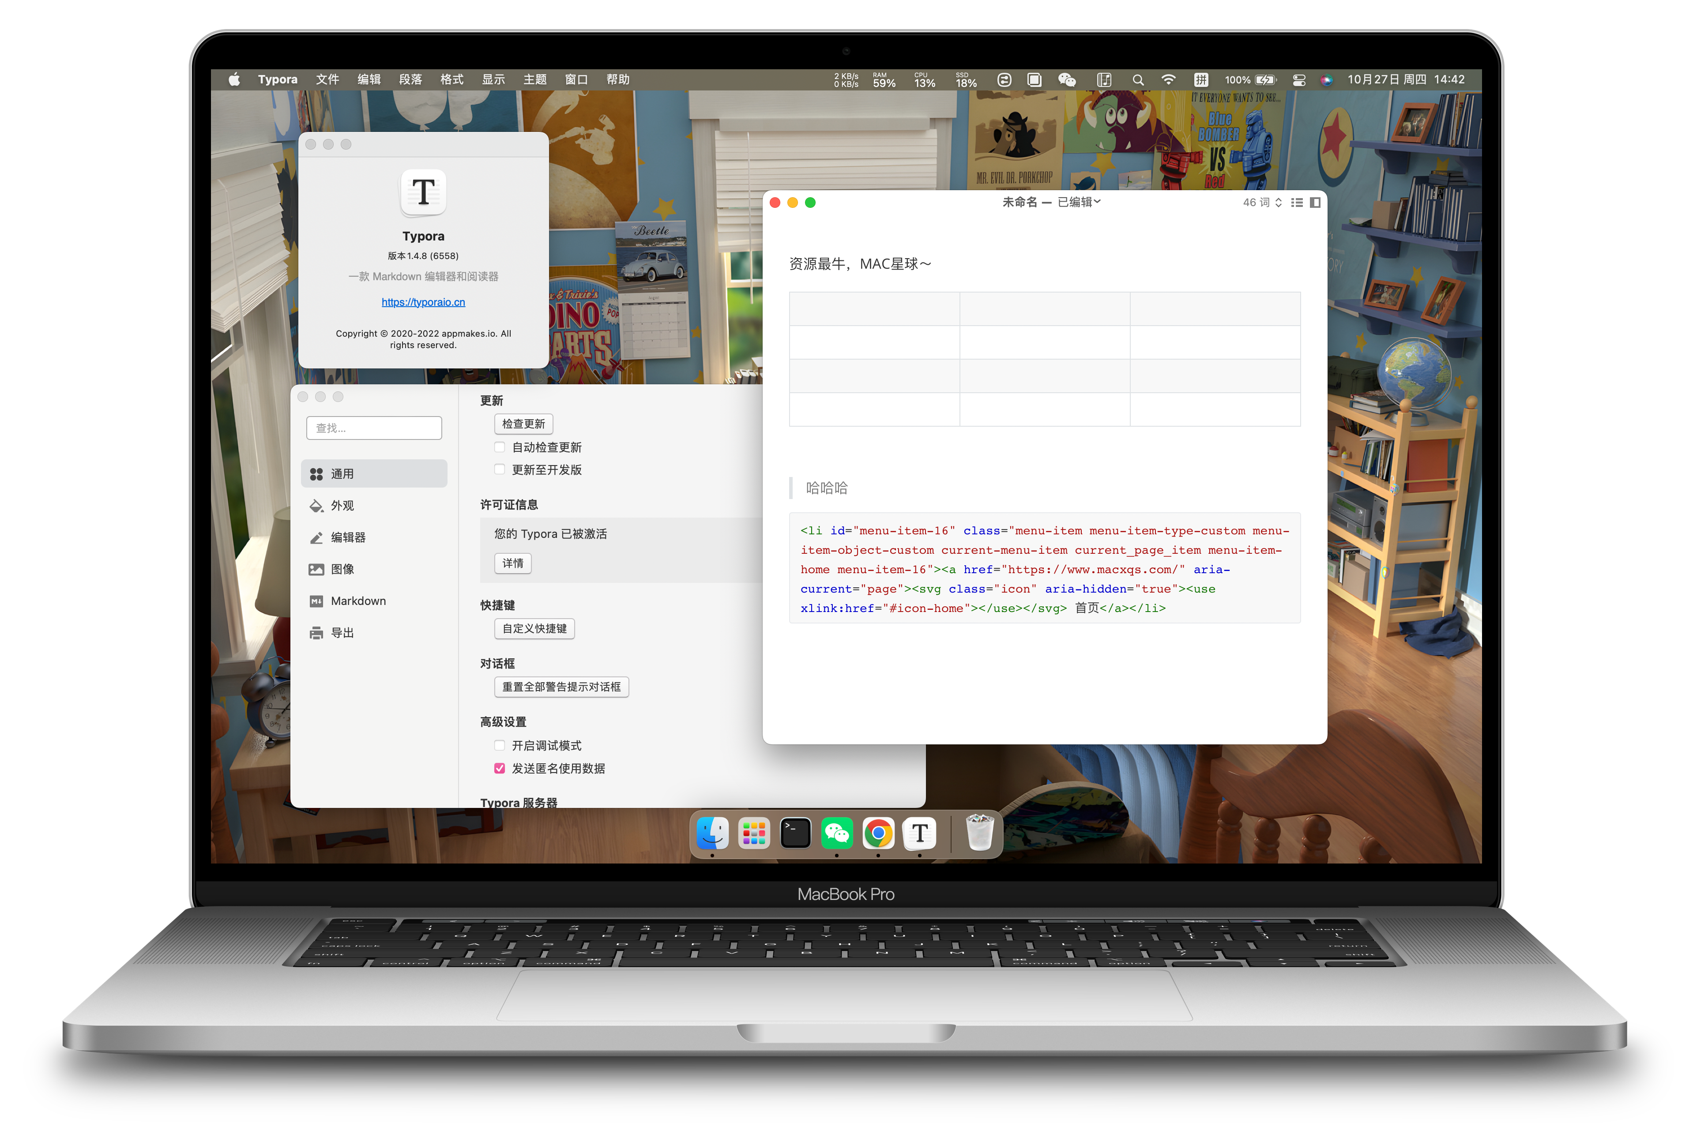Select 编辑器 in preferences sidebar
1693x1134 pixels.
click(x=374, y=537)
